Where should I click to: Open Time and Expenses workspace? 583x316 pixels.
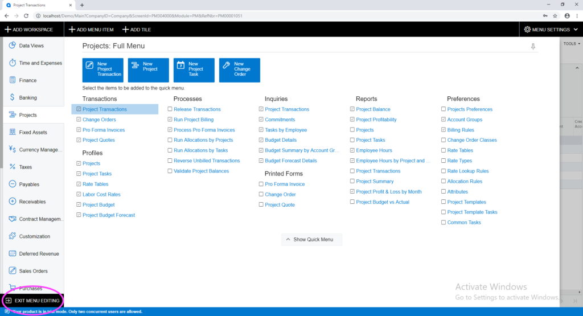[40, 63]
